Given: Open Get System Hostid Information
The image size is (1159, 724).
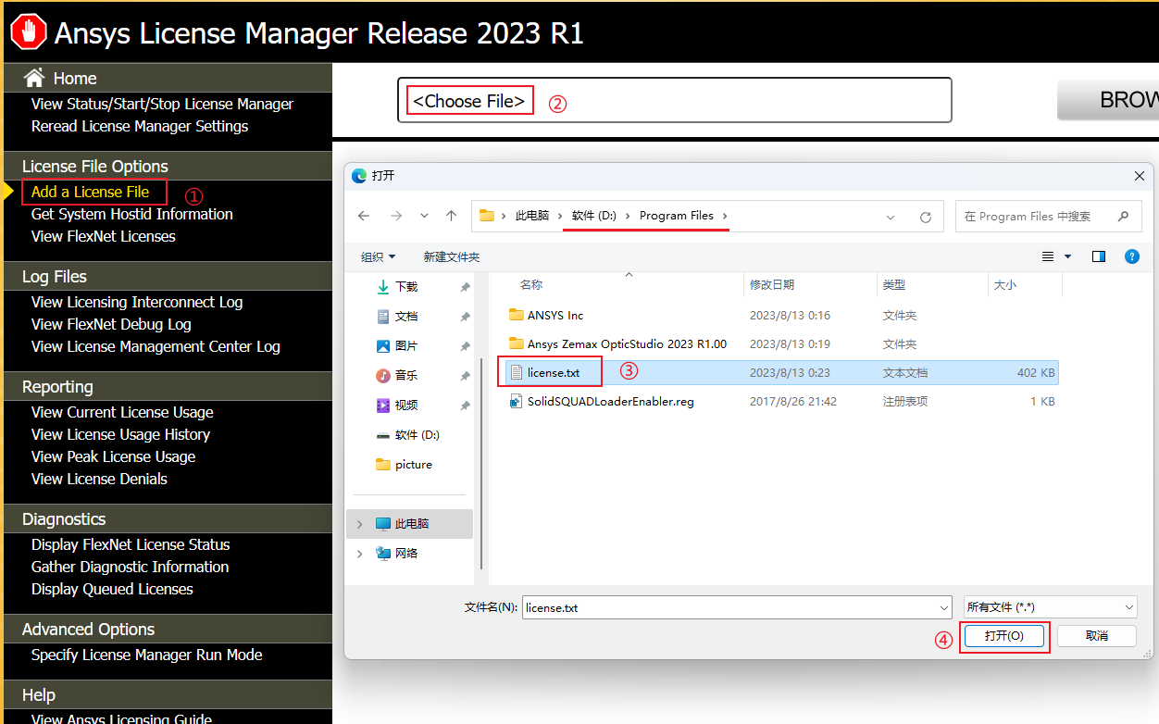Looking at the screenshot, I should tap(131, 214).
